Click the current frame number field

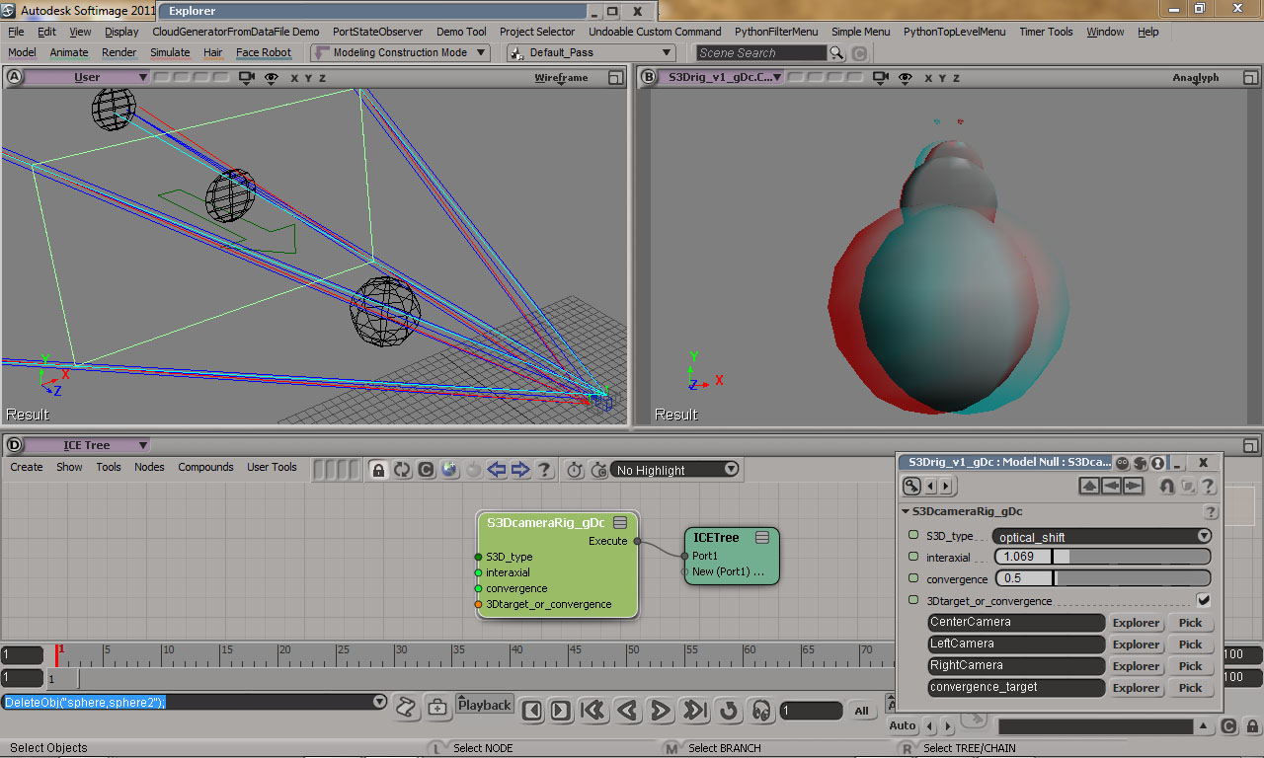point(810,711)
